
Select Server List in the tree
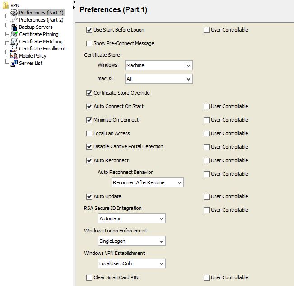[x=31, y=63]
